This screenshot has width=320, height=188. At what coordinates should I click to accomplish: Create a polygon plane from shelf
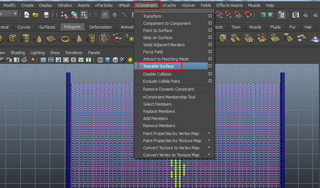tap(51, 39)
